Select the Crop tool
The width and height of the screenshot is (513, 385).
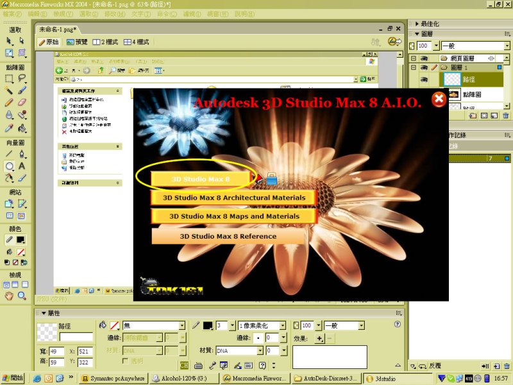click(x=22, y=53)
